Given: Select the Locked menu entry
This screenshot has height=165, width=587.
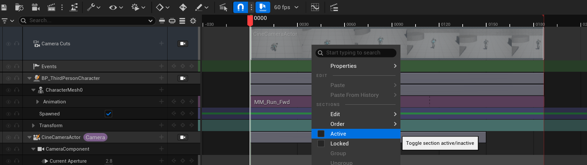Looking at the screenshot, I should pos(339,143).
